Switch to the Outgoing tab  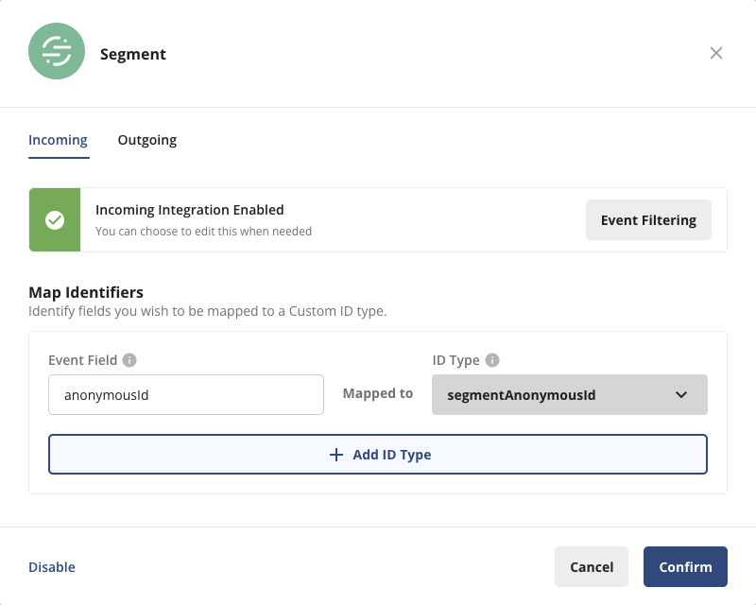coord(146,139)
